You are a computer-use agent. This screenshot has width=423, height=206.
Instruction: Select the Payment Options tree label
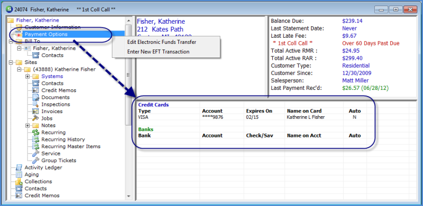click(x=46, y=35)
